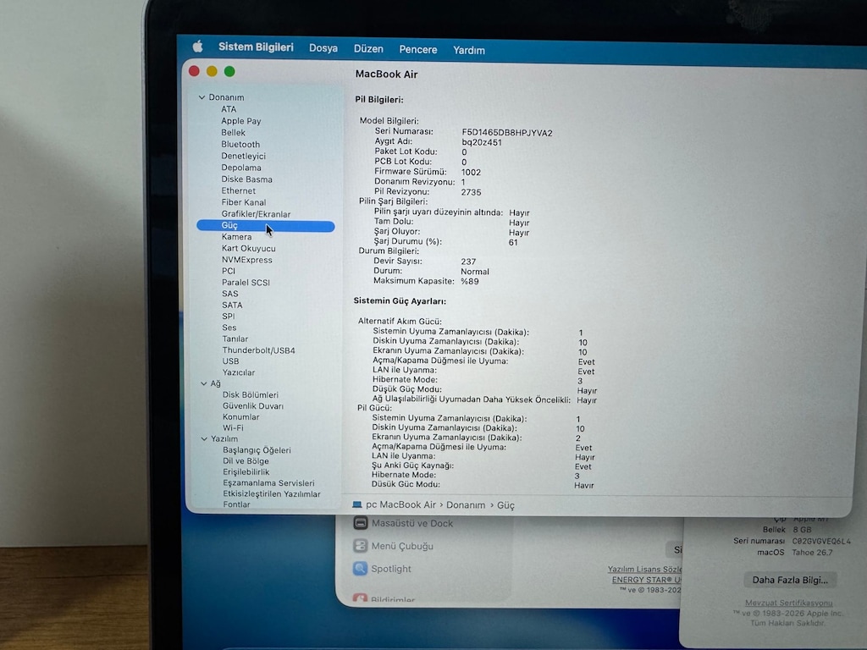Select Paralel SCSI in the sidebar
The height and width of the screenshot is (650, 867).
[x=246, y=283]
